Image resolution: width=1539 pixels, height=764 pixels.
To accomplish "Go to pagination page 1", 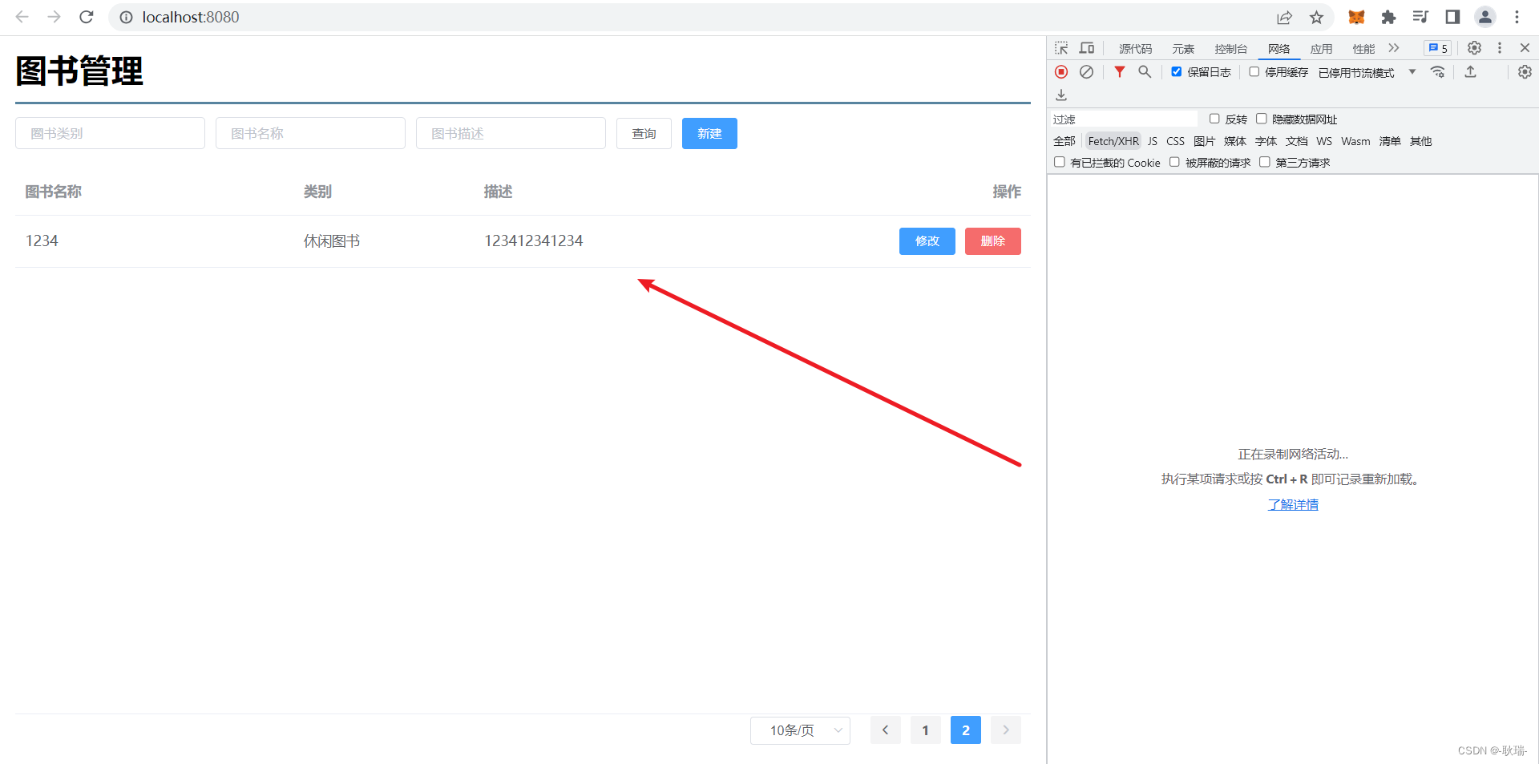I will 926,730.
